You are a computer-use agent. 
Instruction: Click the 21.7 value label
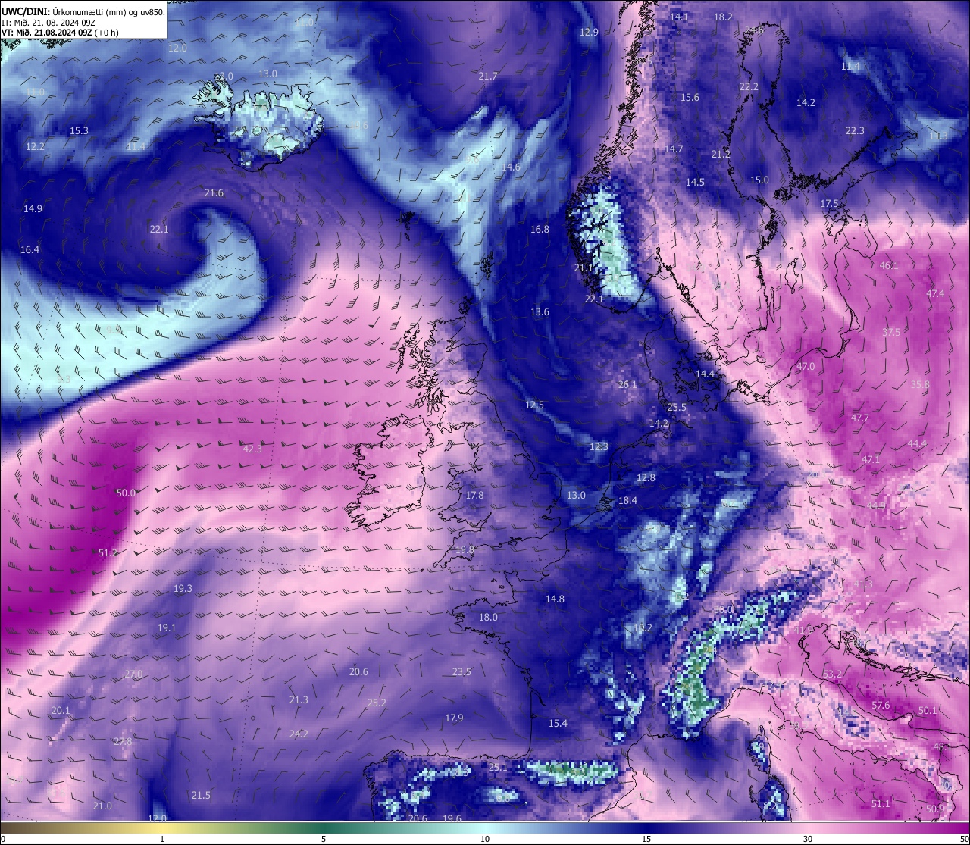pyautogui.click(x=488, y=76)
